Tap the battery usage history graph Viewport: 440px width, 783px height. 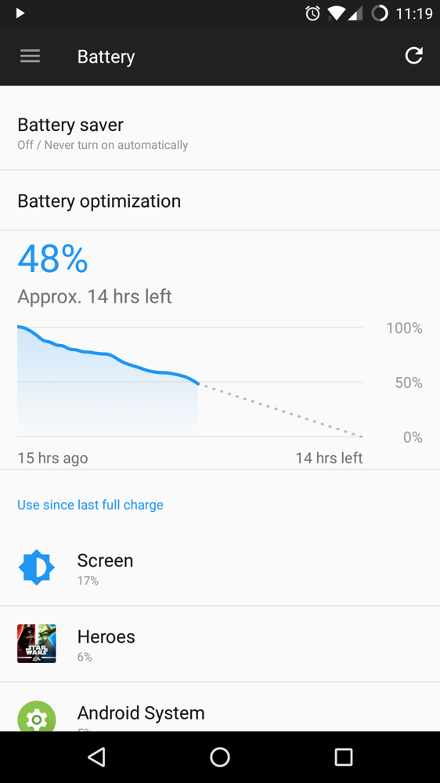190,382
